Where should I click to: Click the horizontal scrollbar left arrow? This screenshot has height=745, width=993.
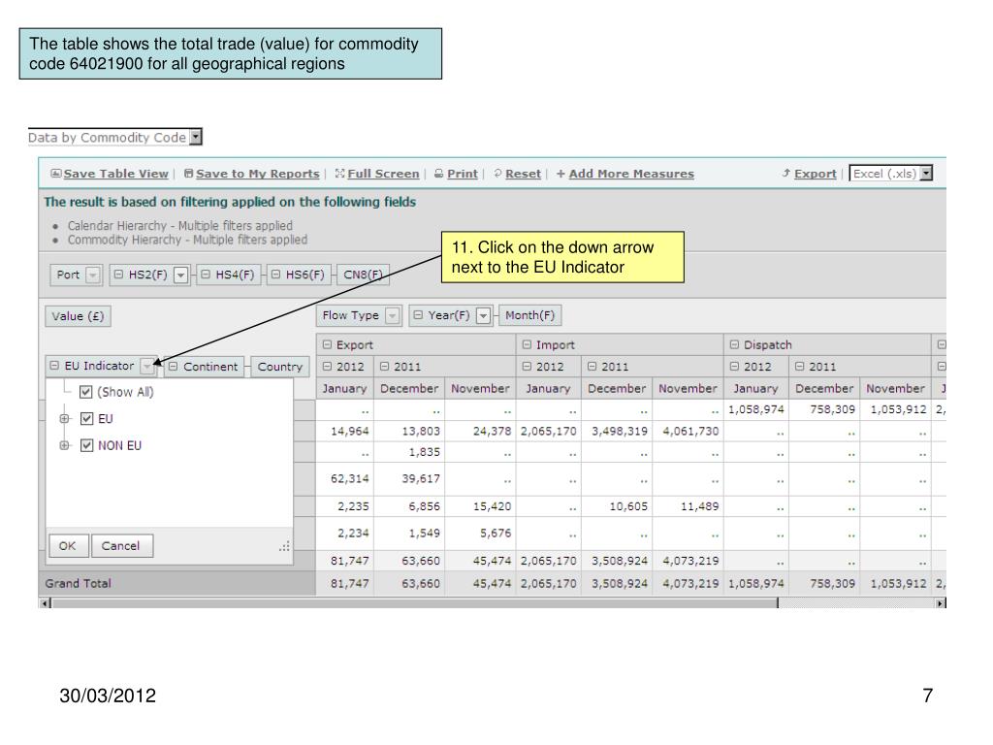pos(45,603)
